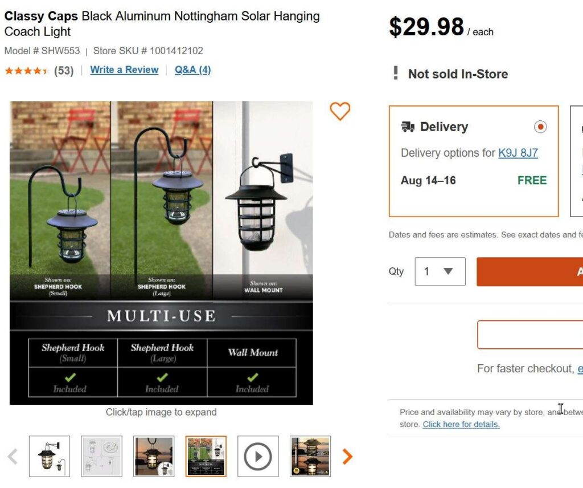Image resolution: width=583 pixels, height=488 pixels.
Task: Add product to favorites with heart icon
Action: (340, 111)
